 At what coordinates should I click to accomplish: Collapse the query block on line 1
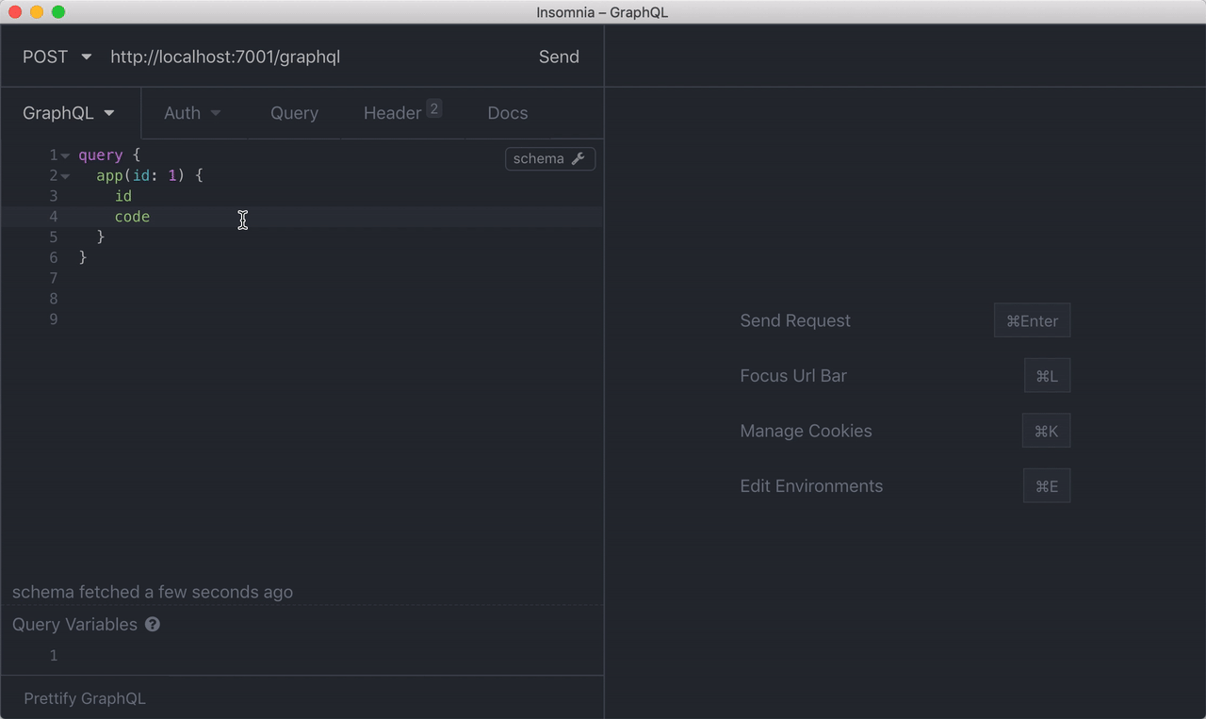click(x=65, y=155)
